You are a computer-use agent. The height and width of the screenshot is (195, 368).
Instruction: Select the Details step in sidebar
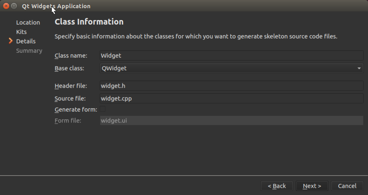[26, 41]
